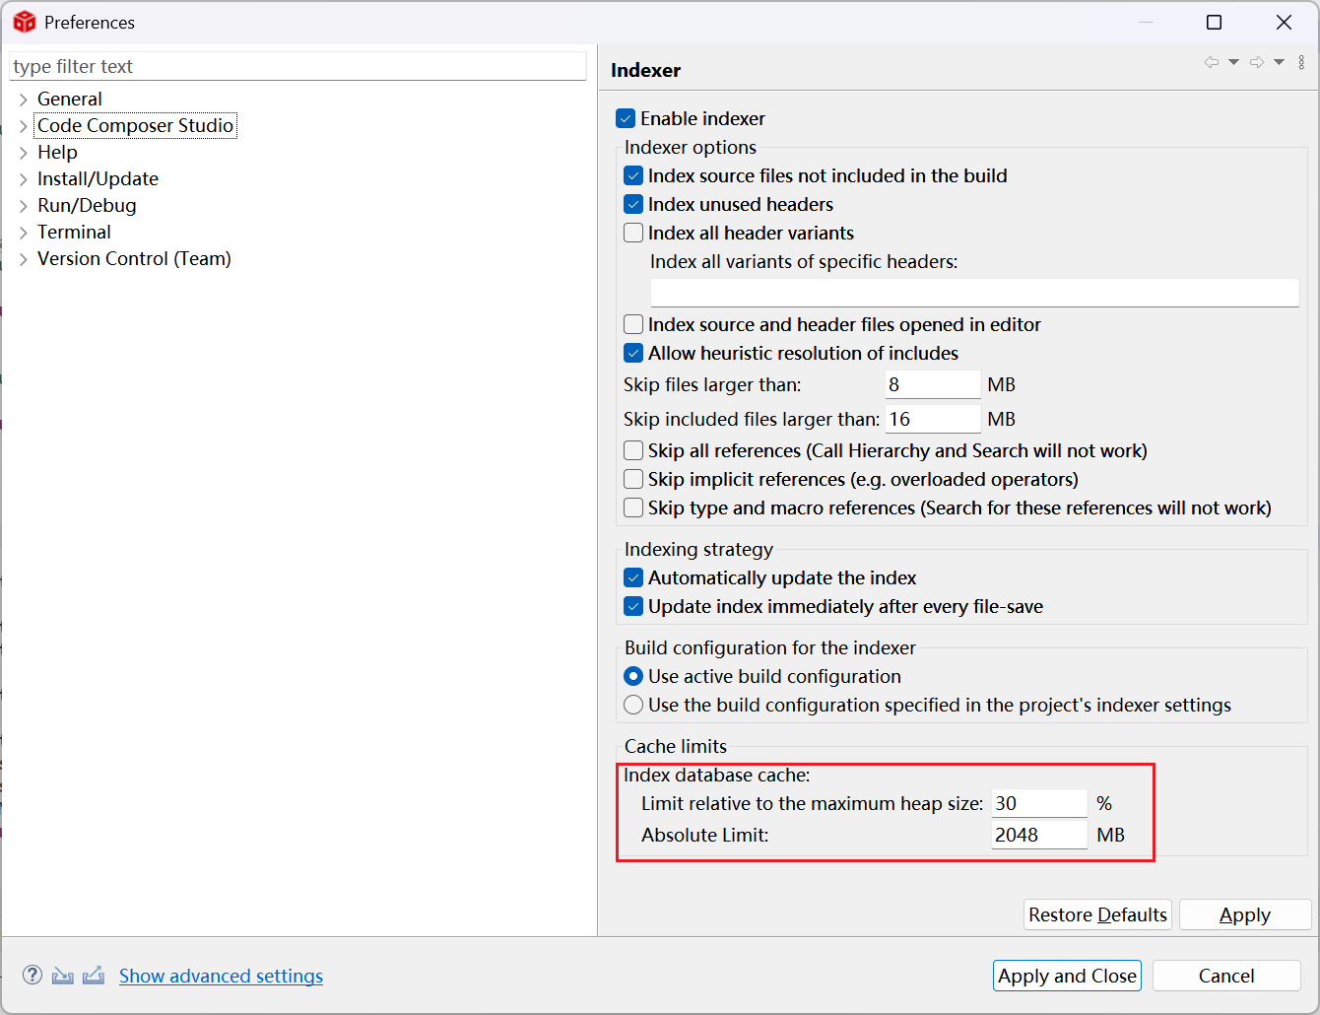Enable Skip implicit references checkbox

tap(633, 479)
